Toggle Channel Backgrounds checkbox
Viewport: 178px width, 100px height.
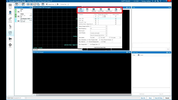(100, 42)
